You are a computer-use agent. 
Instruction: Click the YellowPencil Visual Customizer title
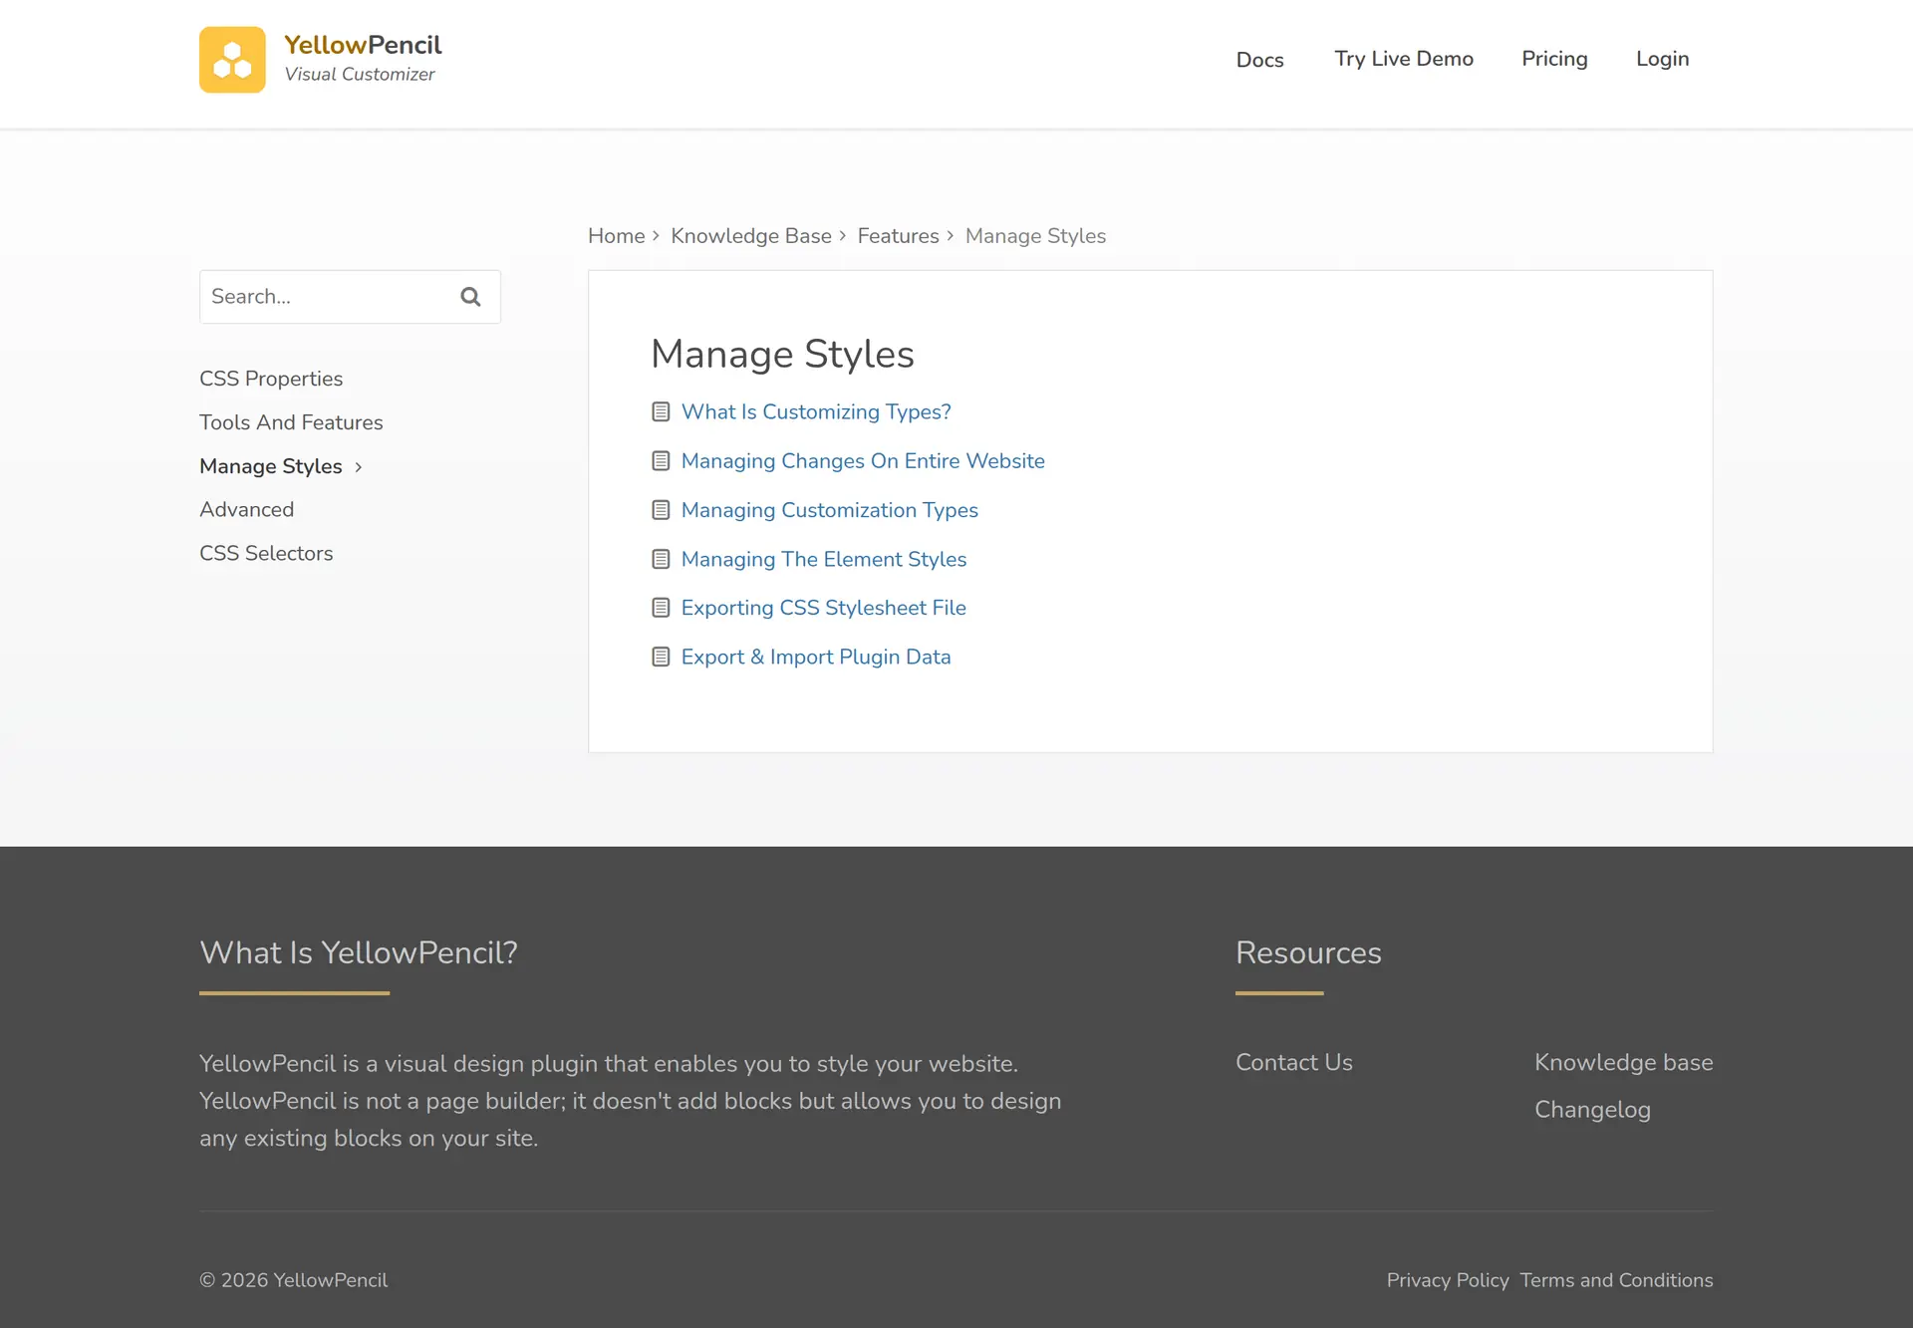[x=363, y=59]
